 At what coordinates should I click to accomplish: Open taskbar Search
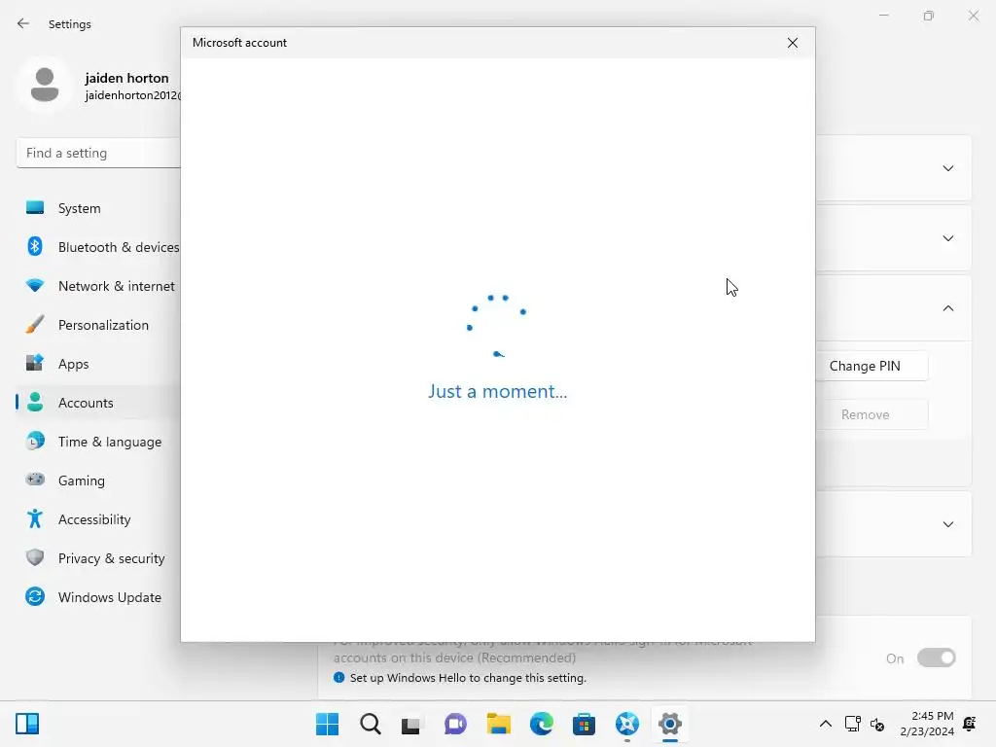click(371, 724)
